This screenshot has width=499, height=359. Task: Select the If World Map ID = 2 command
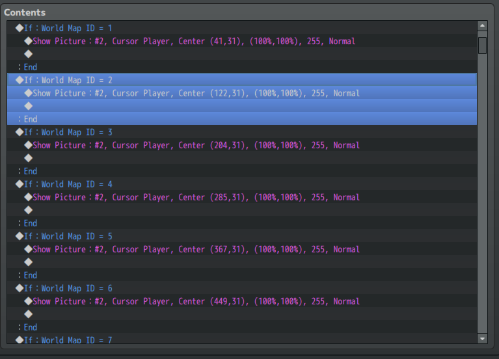[x=68, y=80]
